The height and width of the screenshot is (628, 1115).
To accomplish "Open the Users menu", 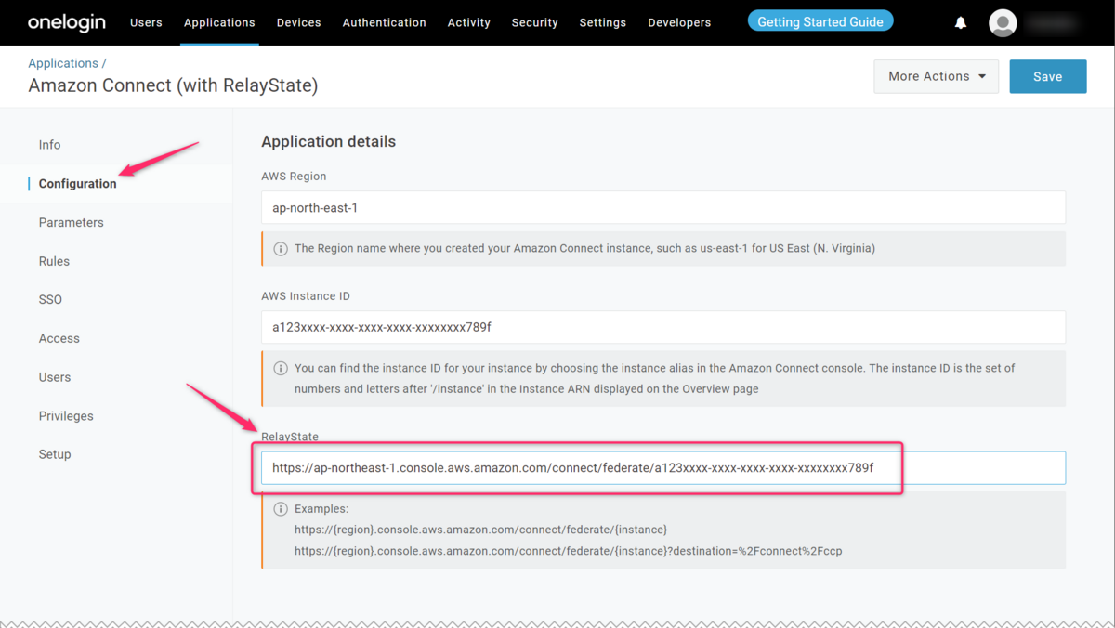I will (x=146, y=22).
